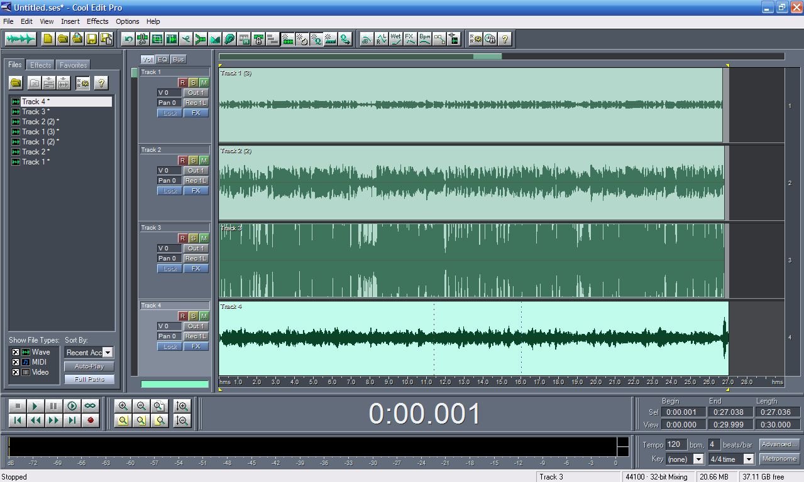Open the Effects menu
Screen dimensions: 804x482
[97, 21]
